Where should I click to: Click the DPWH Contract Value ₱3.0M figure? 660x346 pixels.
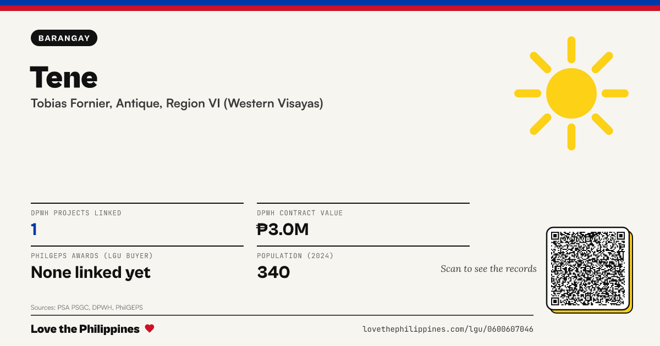(283, 229)
